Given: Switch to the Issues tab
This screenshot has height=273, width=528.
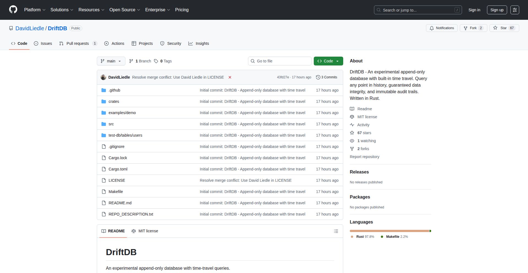Looking at the screenshot, I should [43, 43].
